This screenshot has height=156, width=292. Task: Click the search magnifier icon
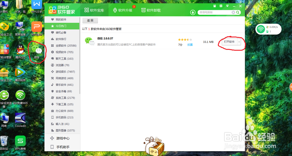coord(238,13)
